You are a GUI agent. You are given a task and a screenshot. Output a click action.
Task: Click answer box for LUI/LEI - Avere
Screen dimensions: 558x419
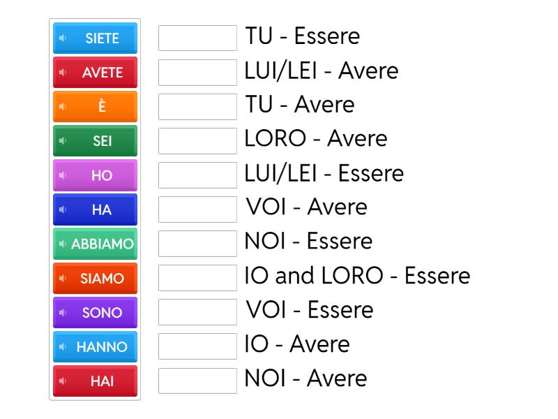point(197,73)
